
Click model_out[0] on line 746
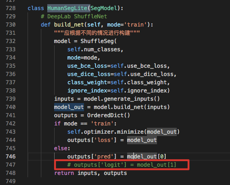(x=146, y=157)
